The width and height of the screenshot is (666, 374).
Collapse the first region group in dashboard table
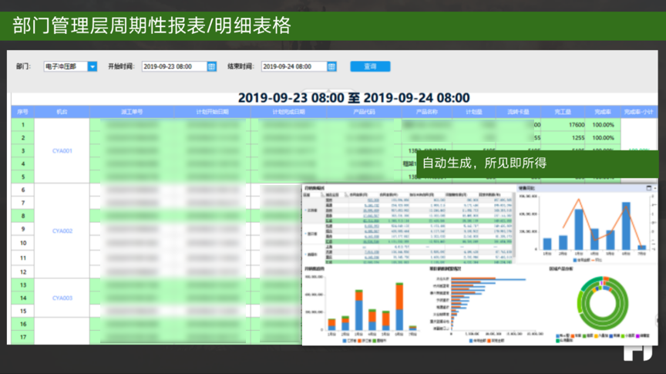(305, 211)
